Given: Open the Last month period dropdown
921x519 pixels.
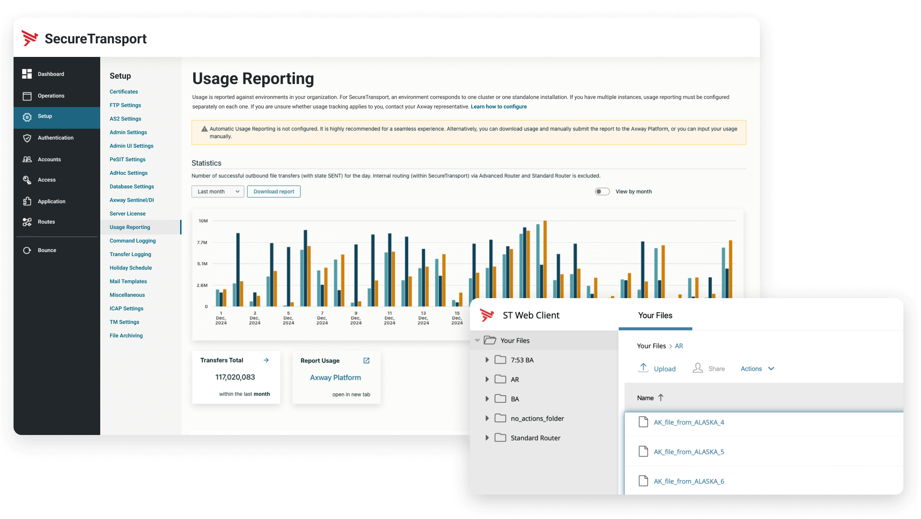Looking at the screenshot, I should tap(218, 192).
